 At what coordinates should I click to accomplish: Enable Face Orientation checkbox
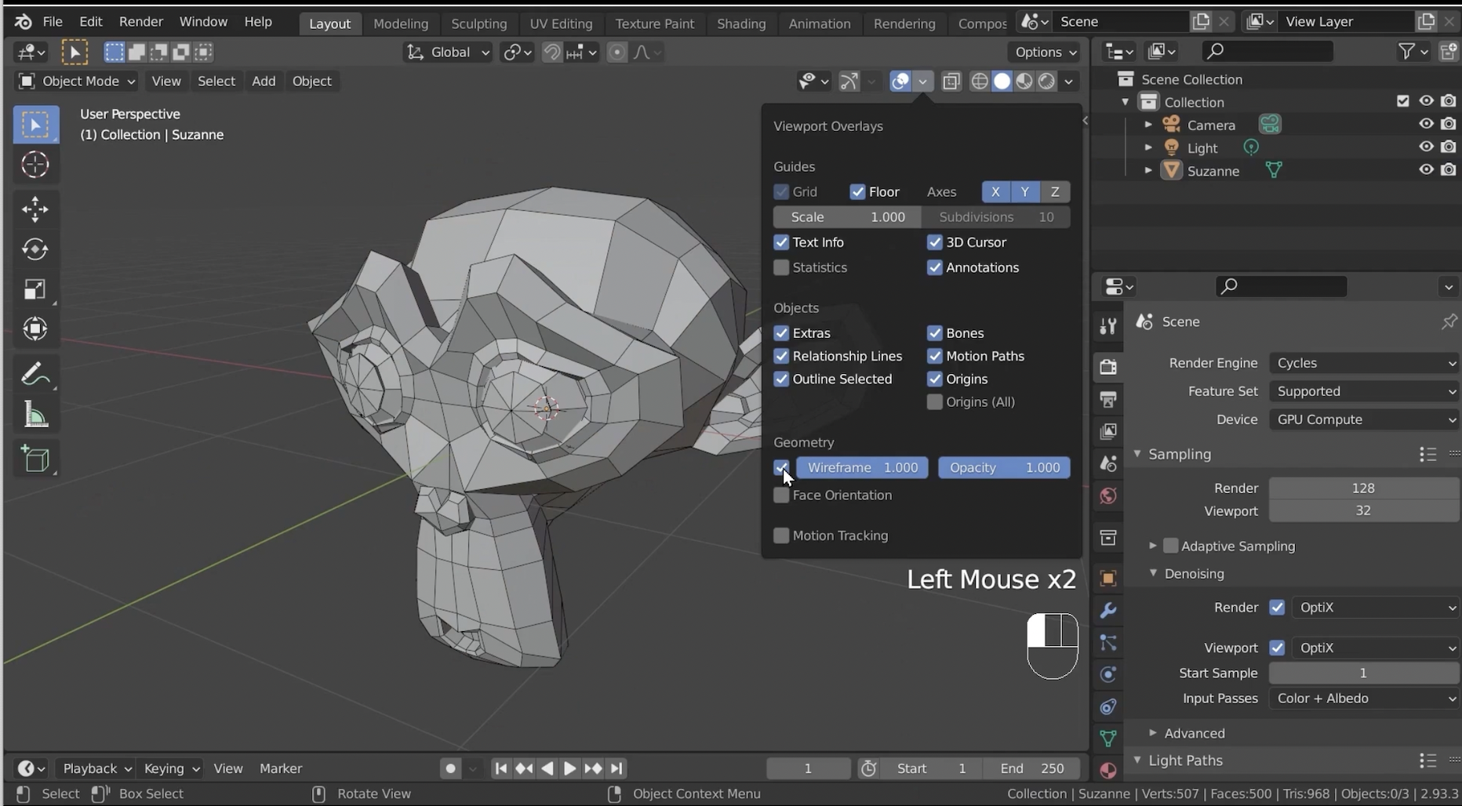781,495
